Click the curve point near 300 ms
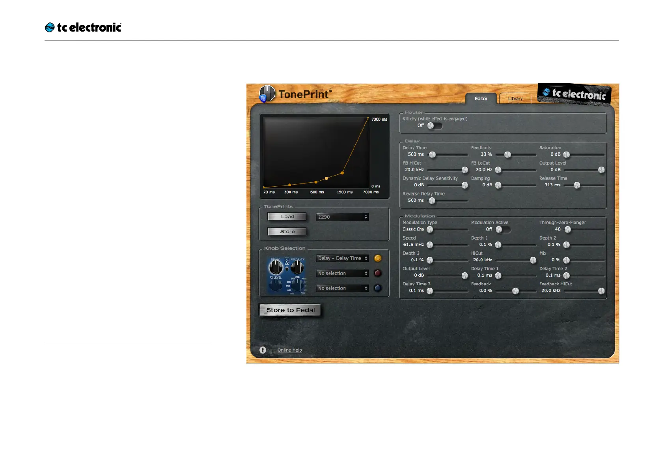Screen dimensions: 664x470 point(290,185)
